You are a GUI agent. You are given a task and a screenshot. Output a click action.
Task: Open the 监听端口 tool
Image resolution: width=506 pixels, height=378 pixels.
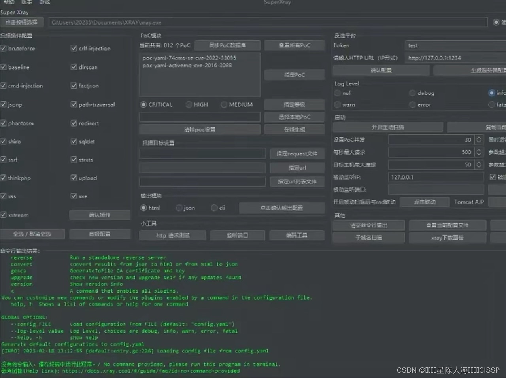tap(238, 235)
